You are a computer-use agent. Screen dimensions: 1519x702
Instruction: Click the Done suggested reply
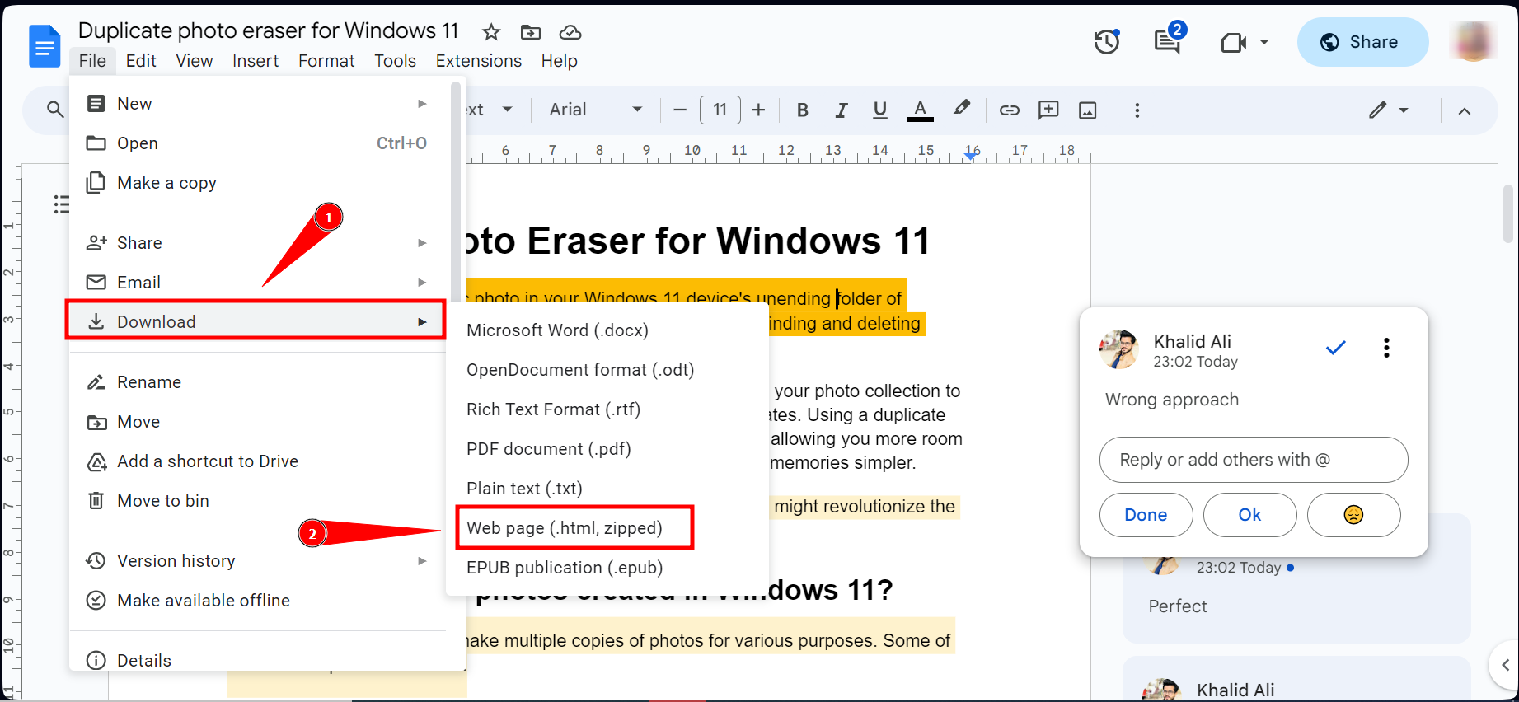tap(1146, 515)
